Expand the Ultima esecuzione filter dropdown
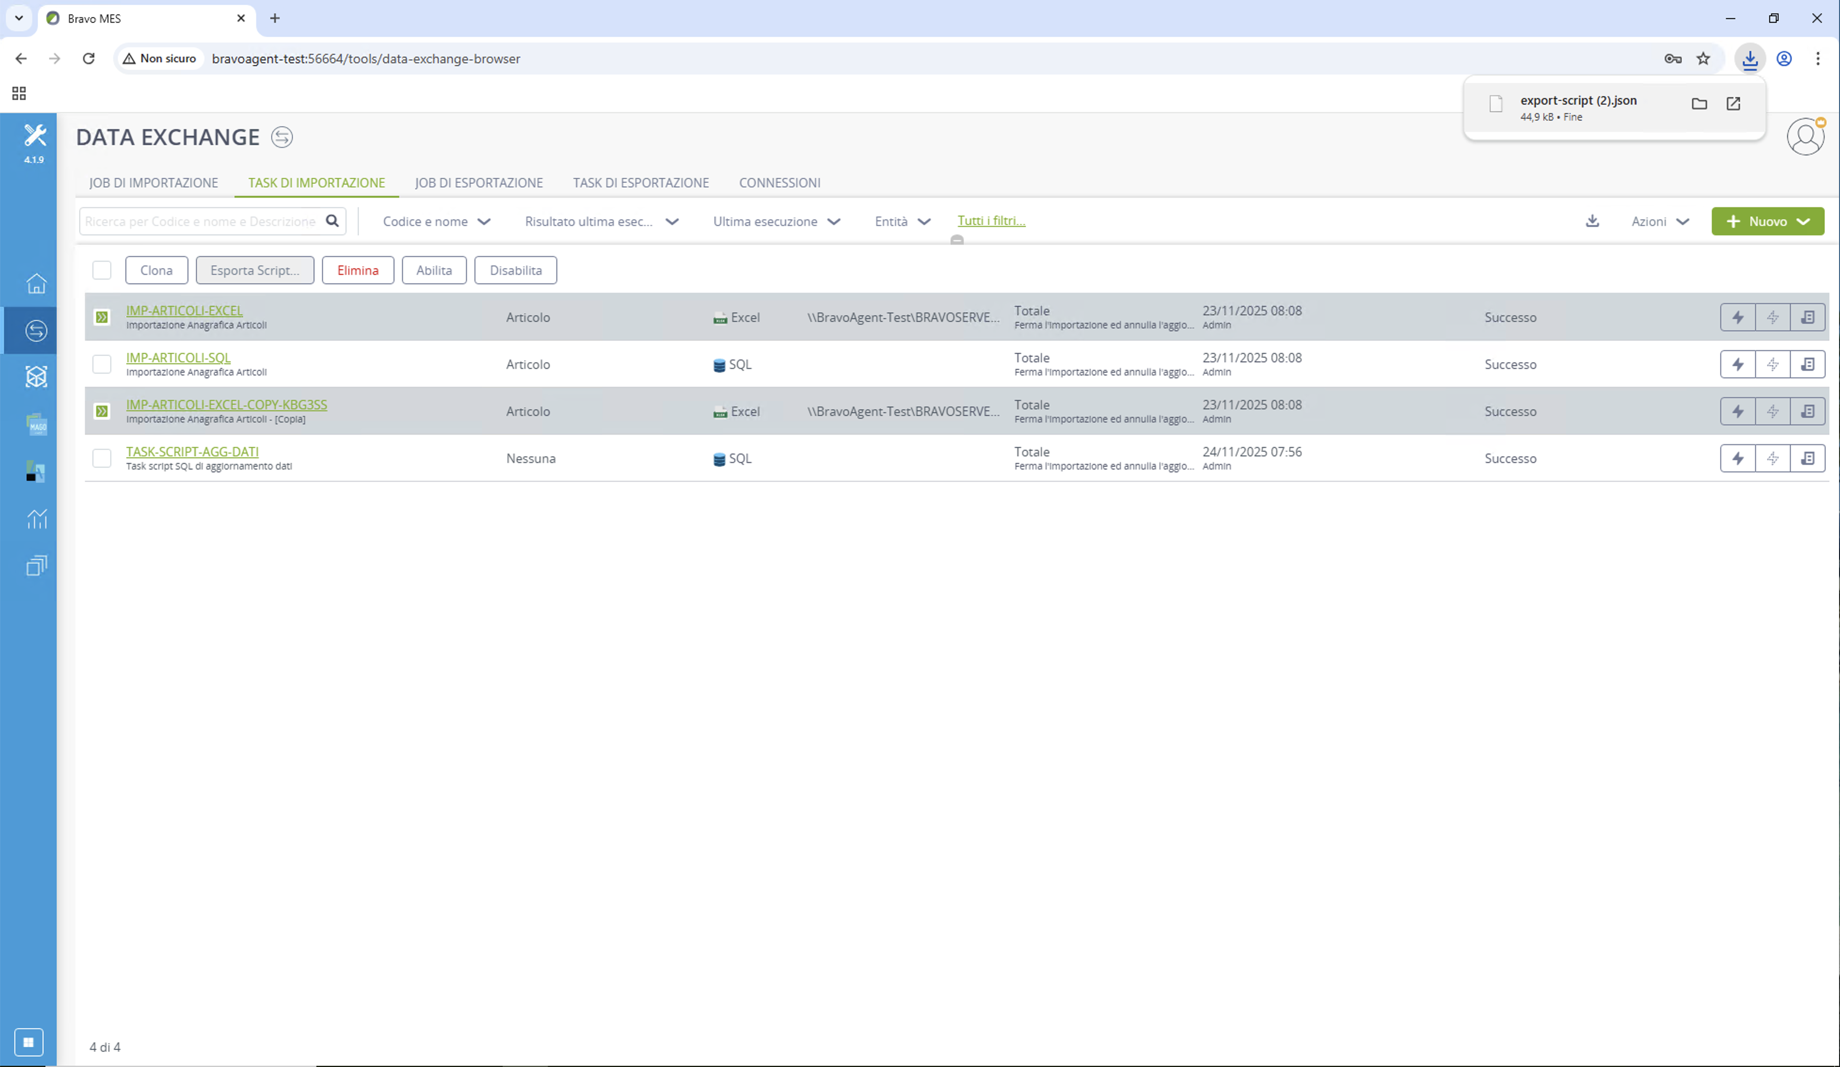The image size is (1840, 1067). coord(777,221)
